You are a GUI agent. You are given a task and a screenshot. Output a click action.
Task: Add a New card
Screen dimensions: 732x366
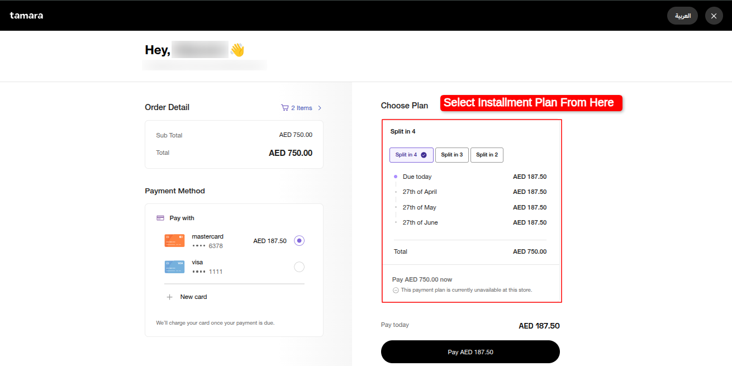click(193, 297)
